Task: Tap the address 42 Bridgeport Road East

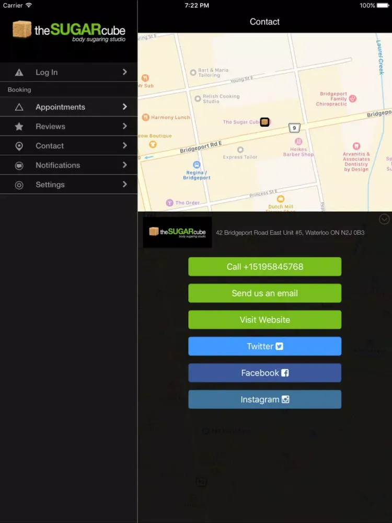Action: [290, 233]
